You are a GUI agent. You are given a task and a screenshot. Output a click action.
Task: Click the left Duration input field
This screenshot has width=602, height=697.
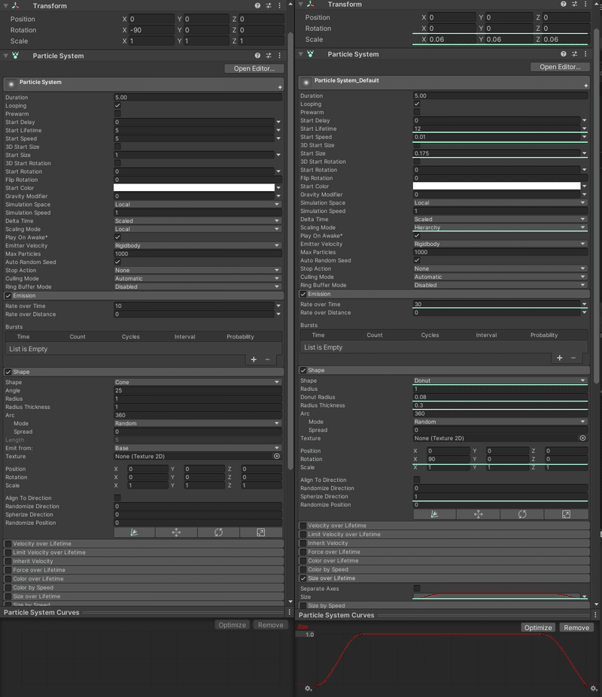point(198,97)
